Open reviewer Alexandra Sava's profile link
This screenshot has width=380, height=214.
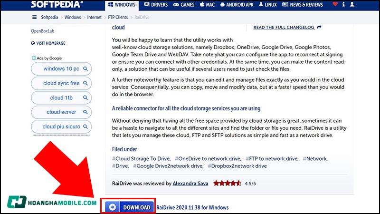[x=191, y=183]
